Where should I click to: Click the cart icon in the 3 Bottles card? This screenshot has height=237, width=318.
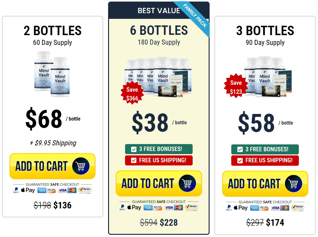click(x=293, y=183)
